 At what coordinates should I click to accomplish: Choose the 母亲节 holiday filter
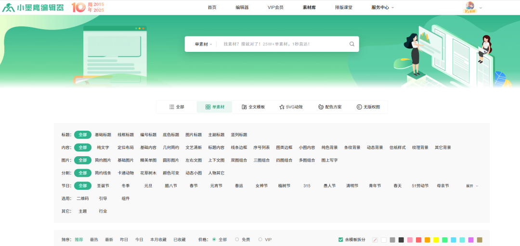(443, 186)
